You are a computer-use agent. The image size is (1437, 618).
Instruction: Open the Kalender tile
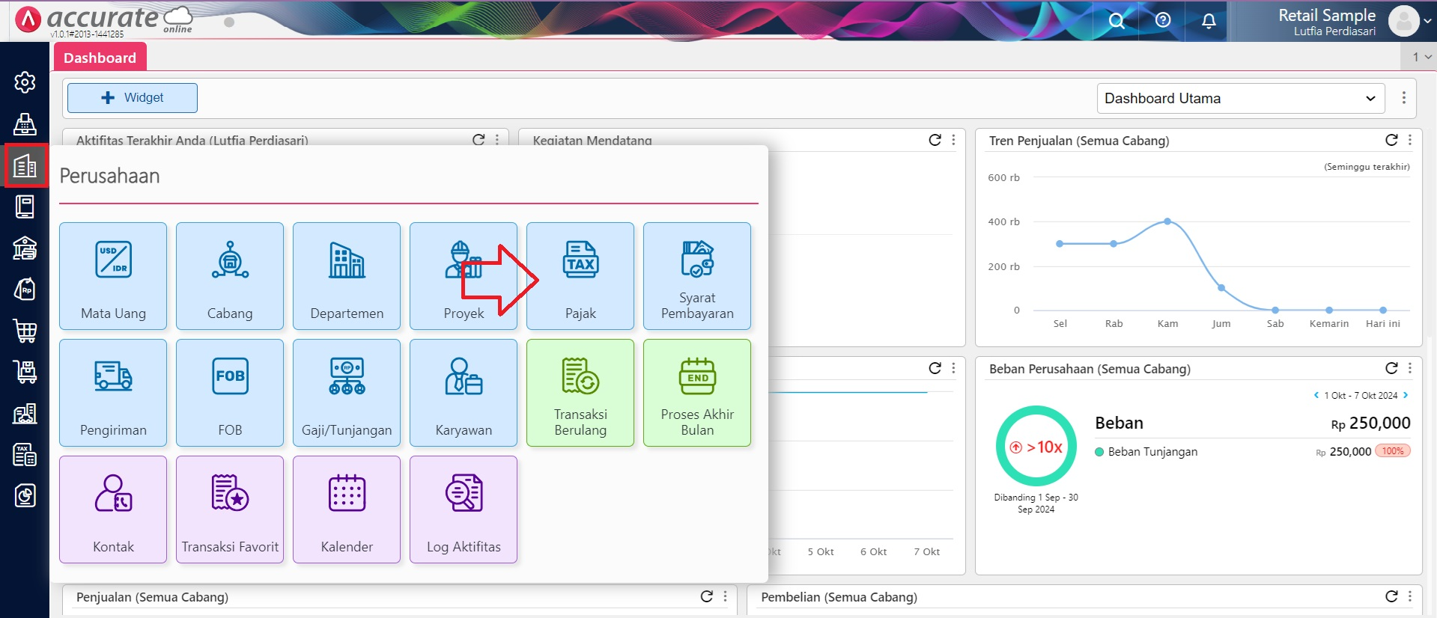[347, 510]
